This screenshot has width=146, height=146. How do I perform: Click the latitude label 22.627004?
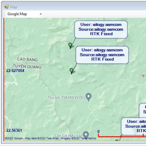click(15, 71)
